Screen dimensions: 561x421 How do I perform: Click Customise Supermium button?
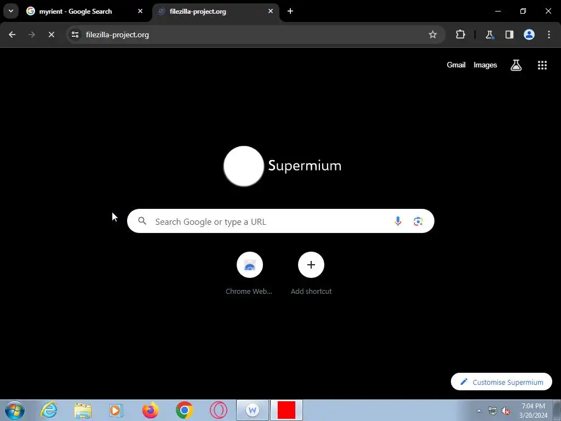tap(501, 382)
